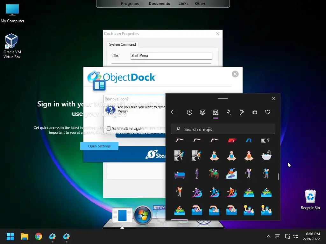Pick the surfer emoji in purple wetsuit
326x244 pixels.
pyautogui.click(x=197, y=192)
